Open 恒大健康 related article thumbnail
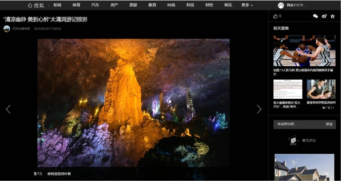Viewport: 341px width, 181px height. click(288, 89)
